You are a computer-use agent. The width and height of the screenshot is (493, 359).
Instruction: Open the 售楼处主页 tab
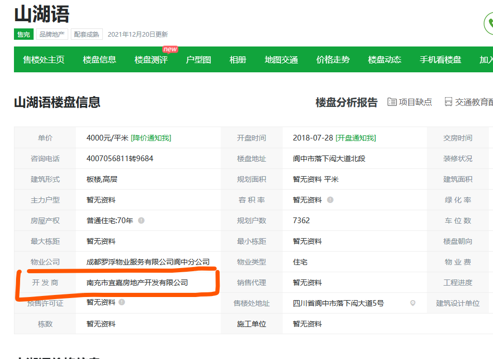point(44,60)
